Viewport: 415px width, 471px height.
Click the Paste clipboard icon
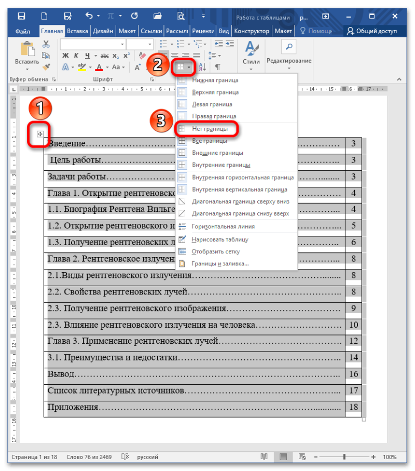(x=27, y=49)
